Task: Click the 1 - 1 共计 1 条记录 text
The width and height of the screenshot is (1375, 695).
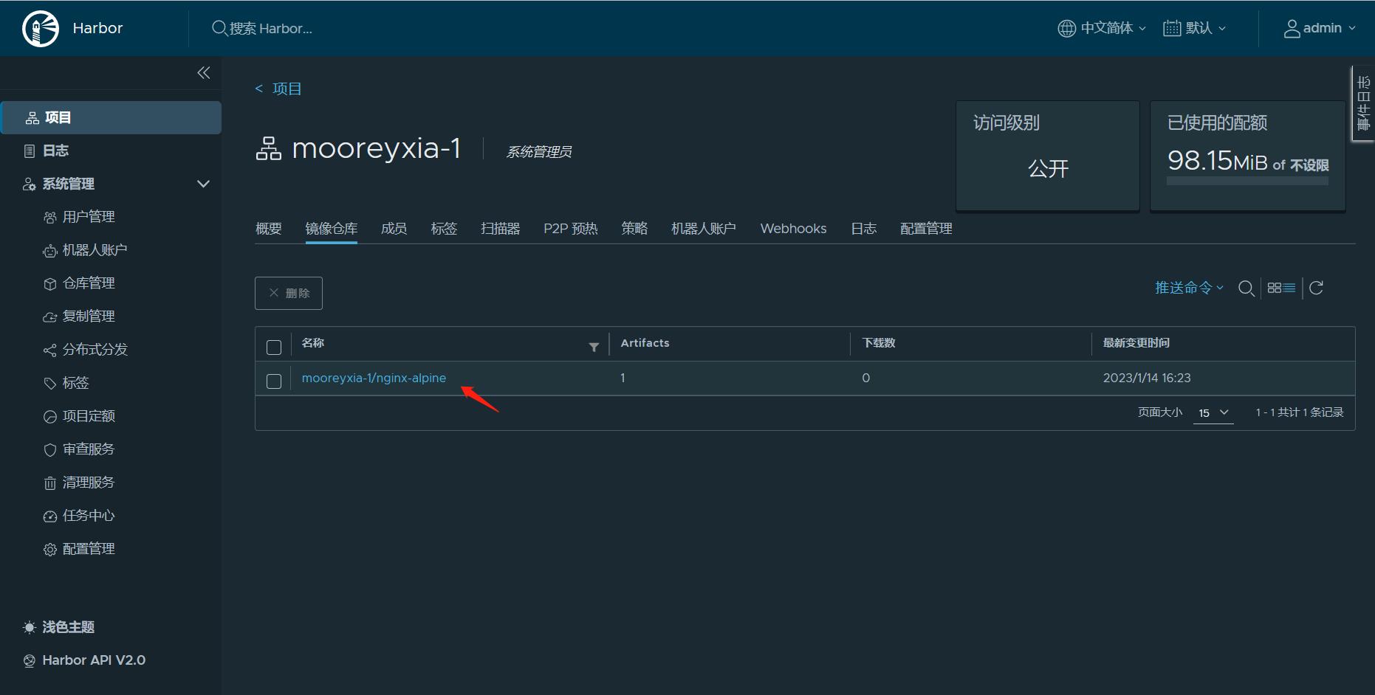Action: [x=1300, y=412]
